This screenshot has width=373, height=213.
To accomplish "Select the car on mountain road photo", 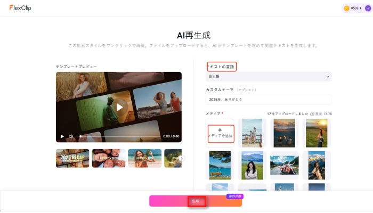I will click(284, 165).
